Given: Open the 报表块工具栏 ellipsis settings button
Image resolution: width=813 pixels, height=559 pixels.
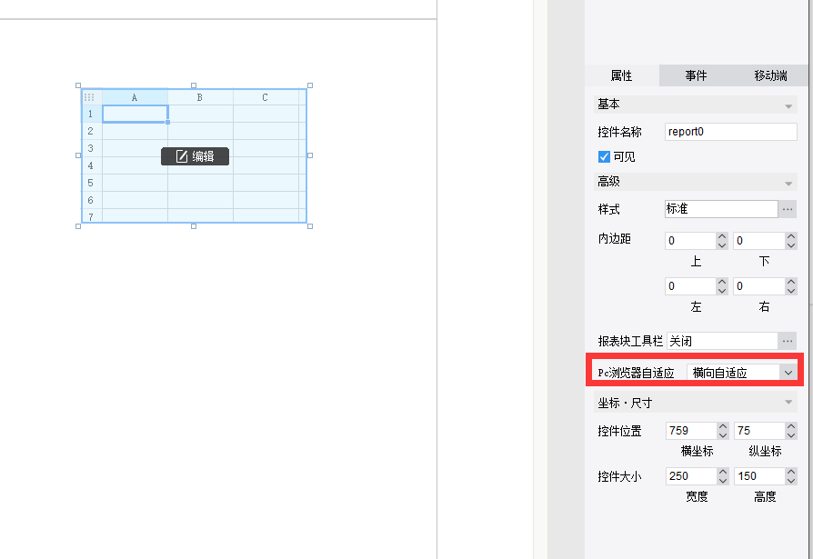Looking at the screenshot, I should point(788,341).
